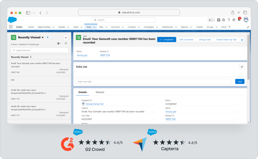Open the Help question mark icon
This screenshot has height=159, width=258.
click(229, 20)
